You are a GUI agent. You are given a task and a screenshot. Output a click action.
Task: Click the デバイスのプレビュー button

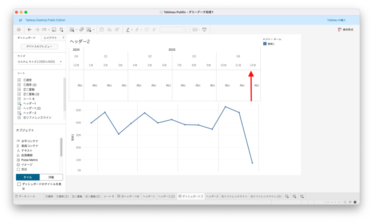coord(39,47)
